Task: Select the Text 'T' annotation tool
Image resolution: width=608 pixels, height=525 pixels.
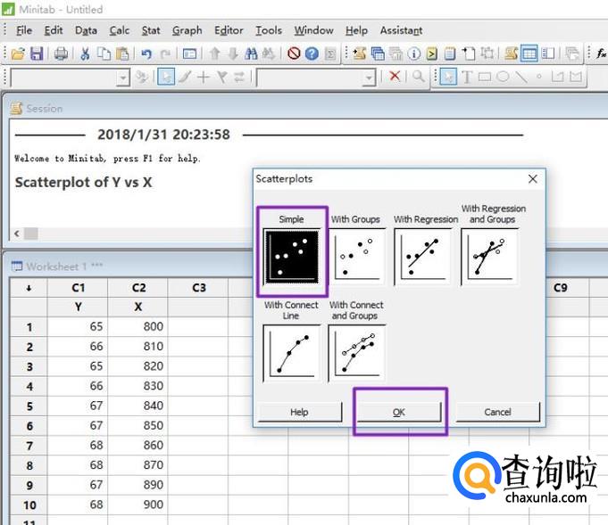Action: (467, 77)
